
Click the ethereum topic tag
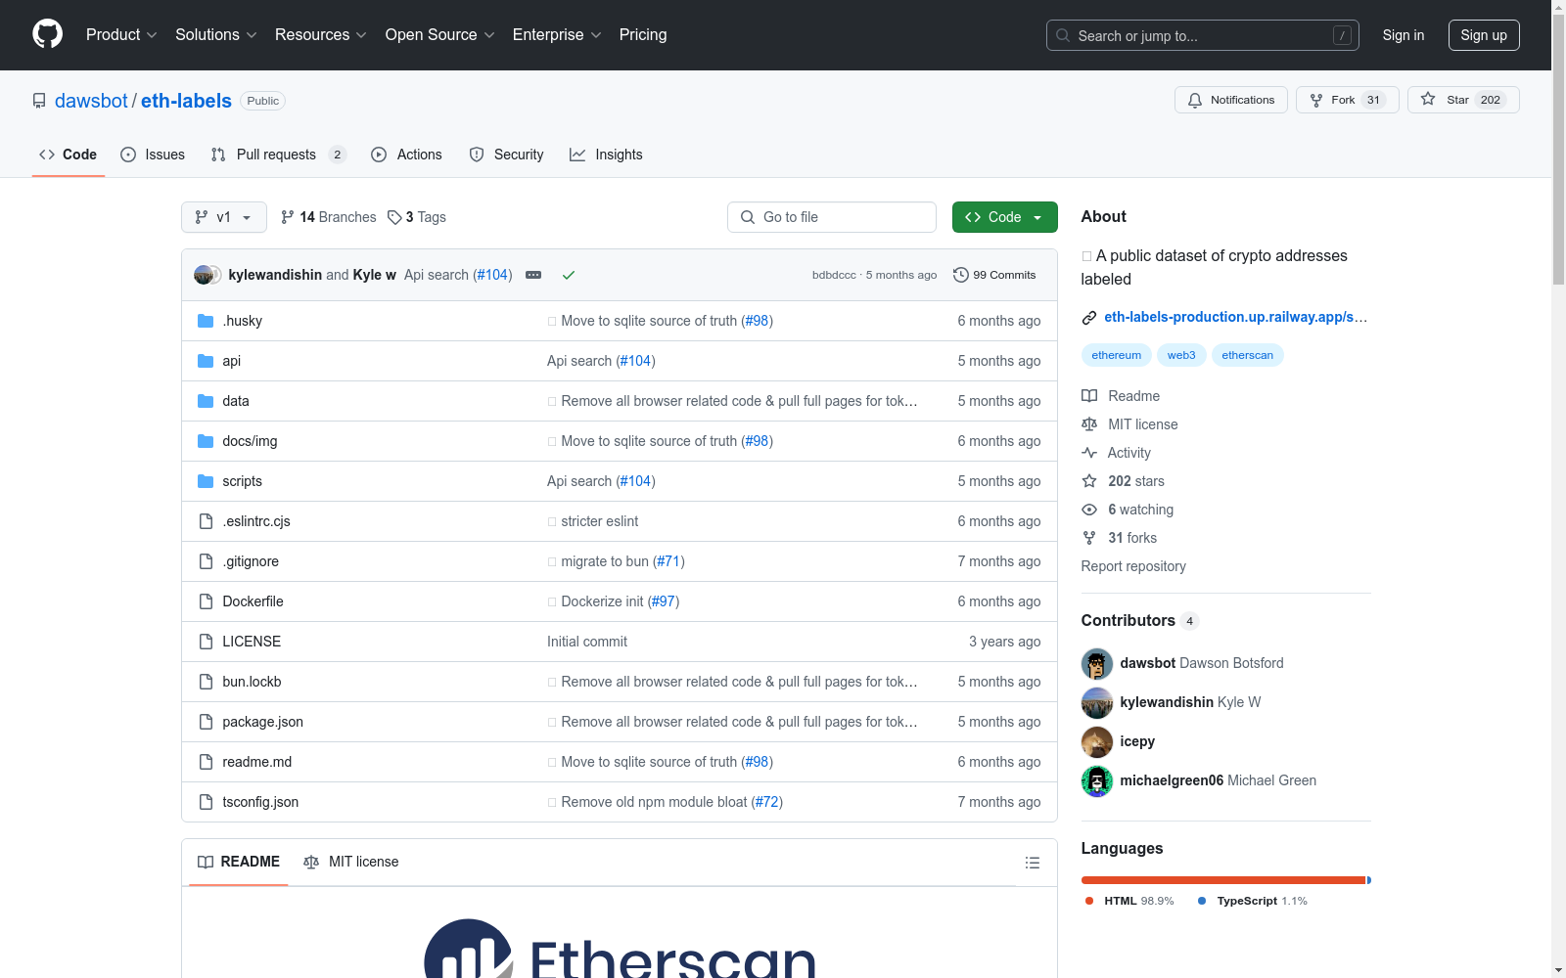tap(1117, 355)
